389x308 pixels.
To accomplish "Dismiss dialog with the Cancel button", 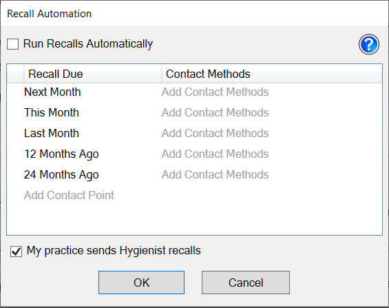I will [x=246, y=283].
